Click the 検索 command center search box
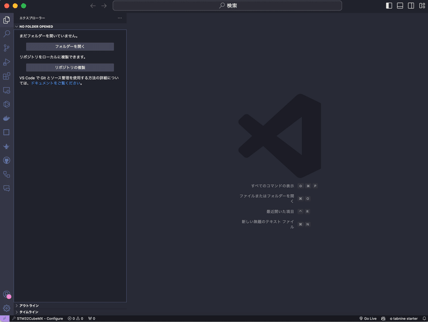This screenshot has width=428, height=322. [x=227, y=6]
